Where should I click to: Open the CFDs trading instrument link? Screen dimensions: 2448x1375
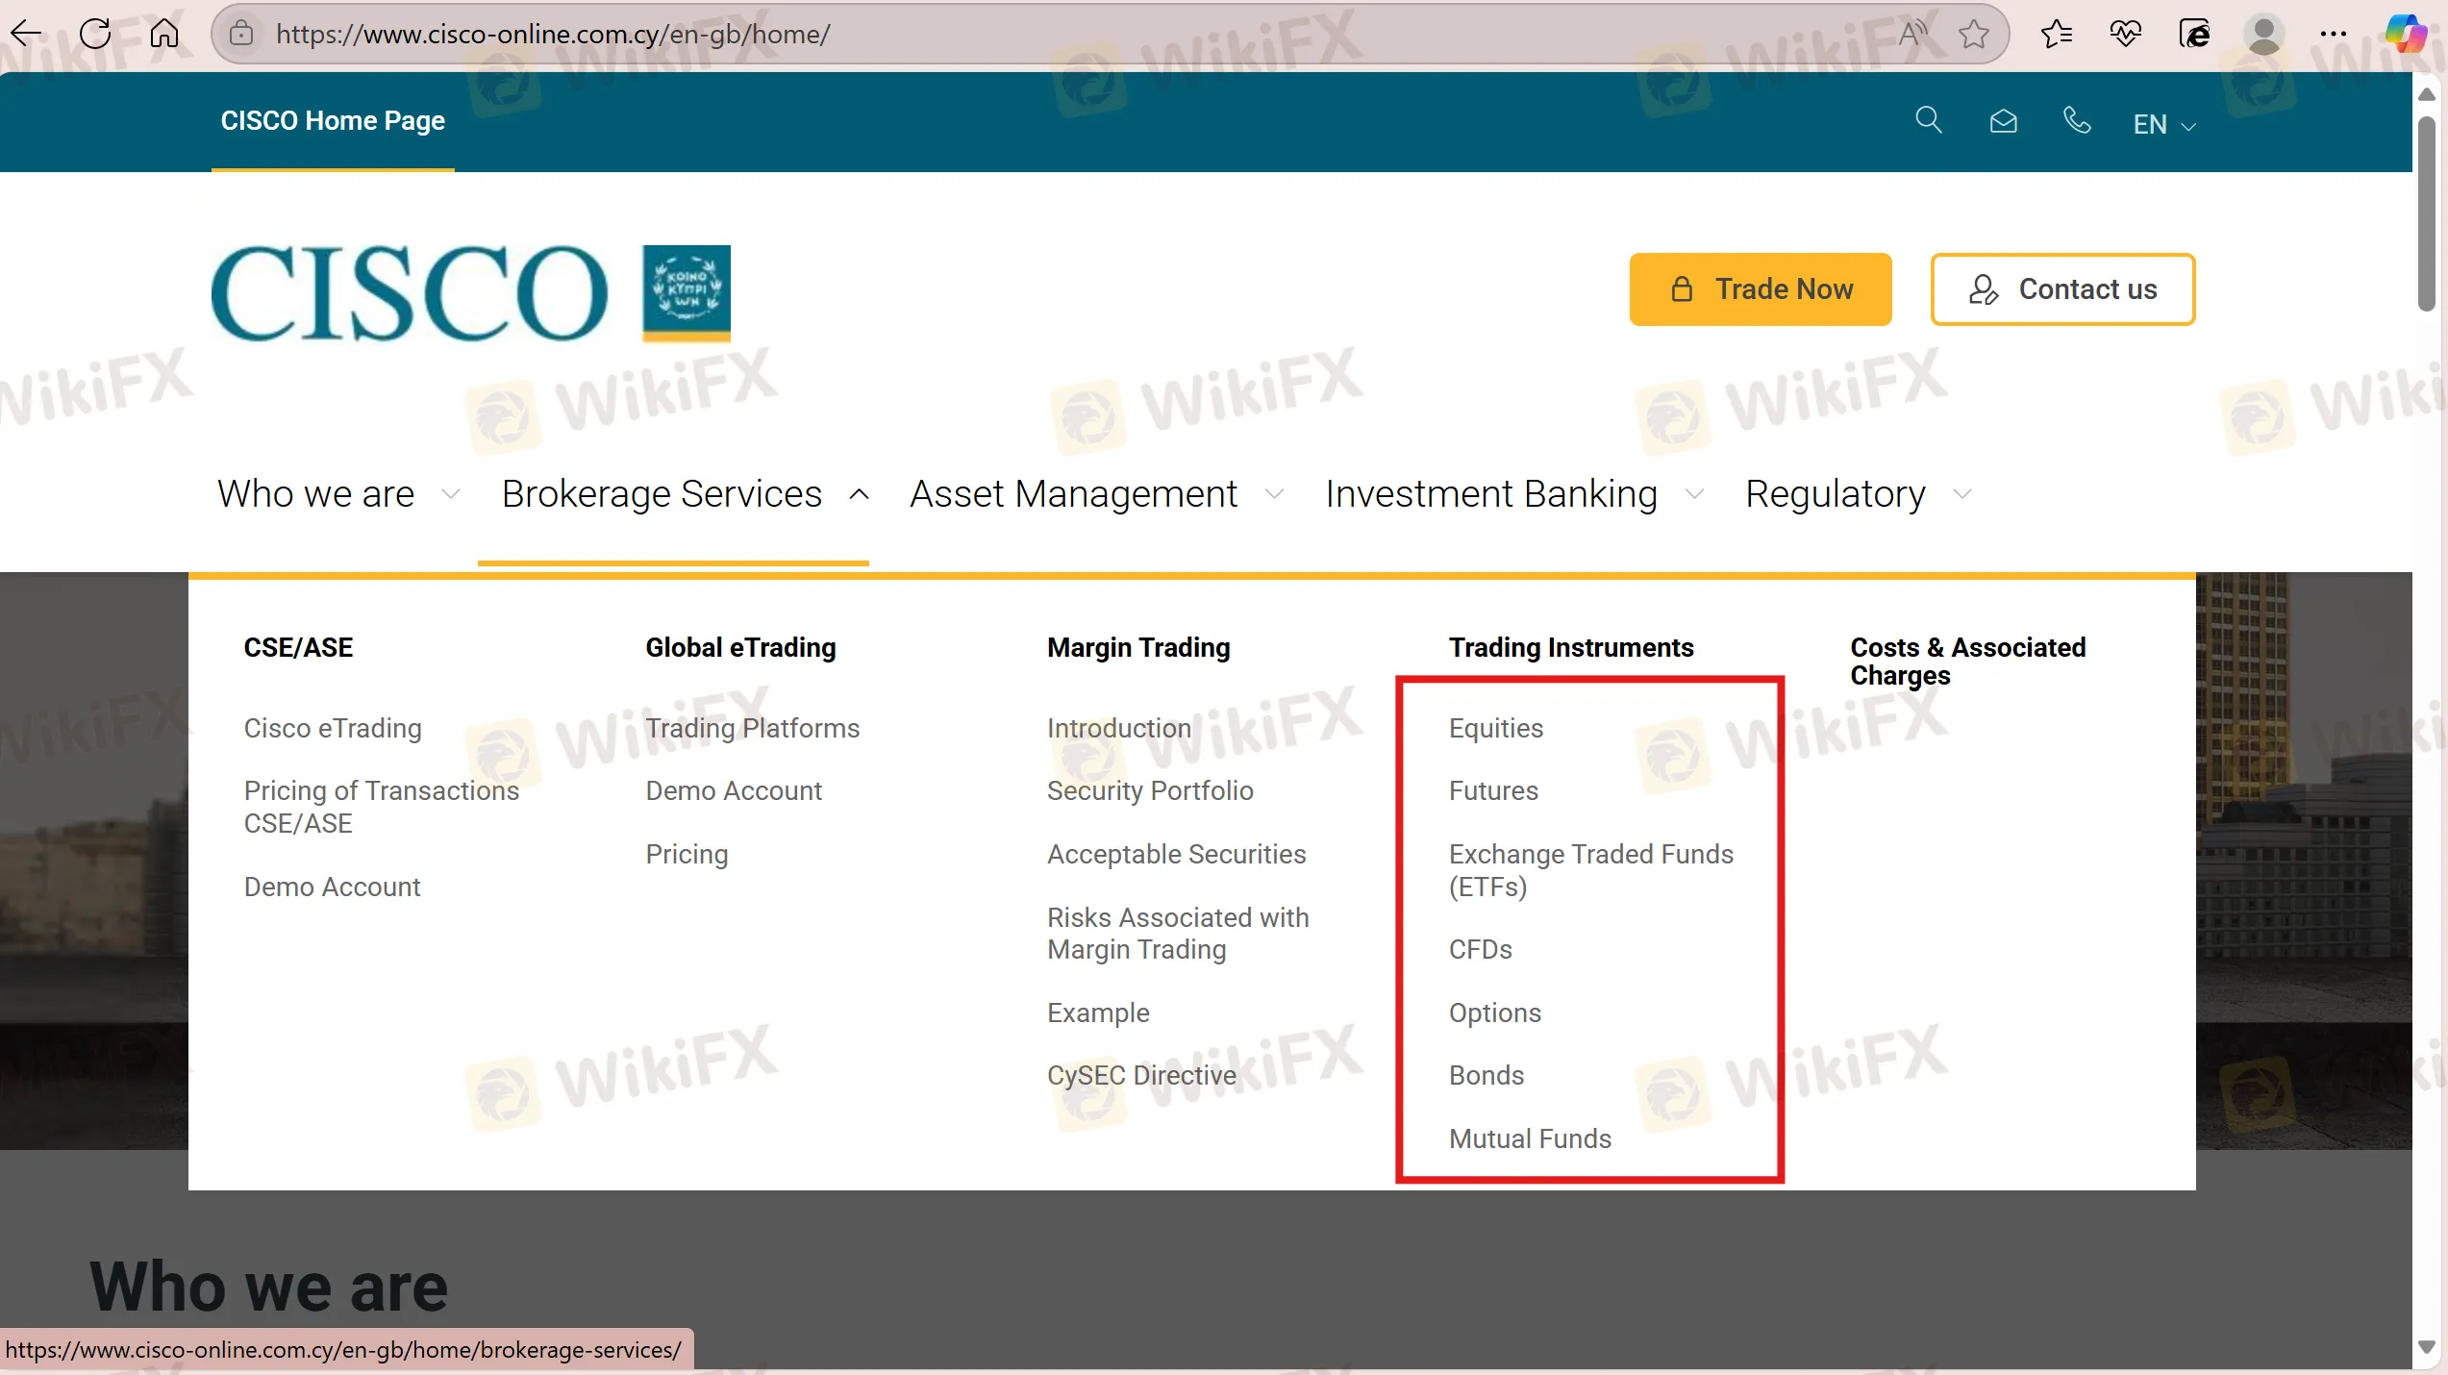coord(1480,950)
